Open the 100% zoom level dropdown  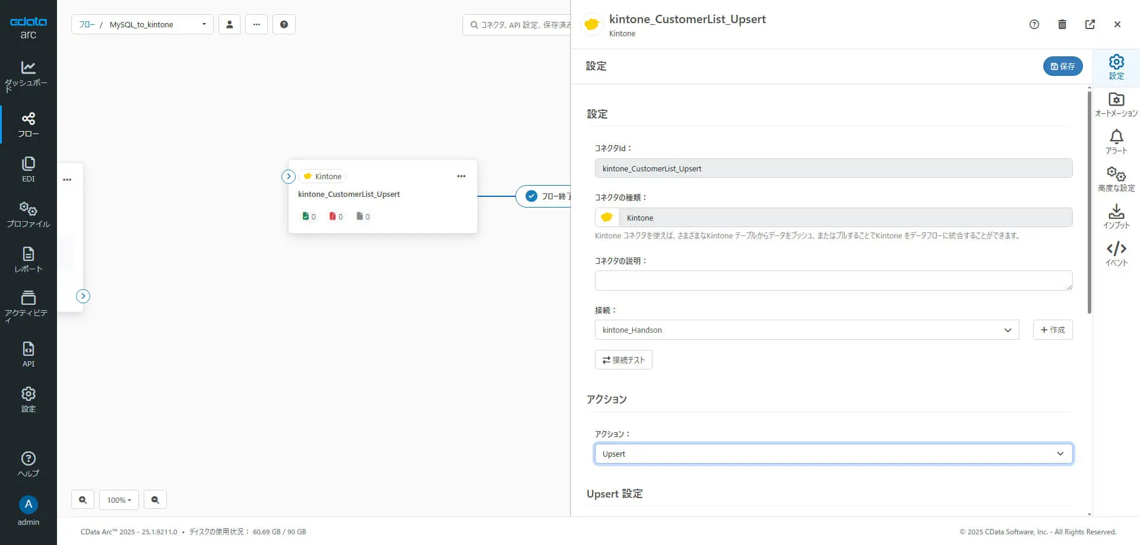(x=119, y=500)
